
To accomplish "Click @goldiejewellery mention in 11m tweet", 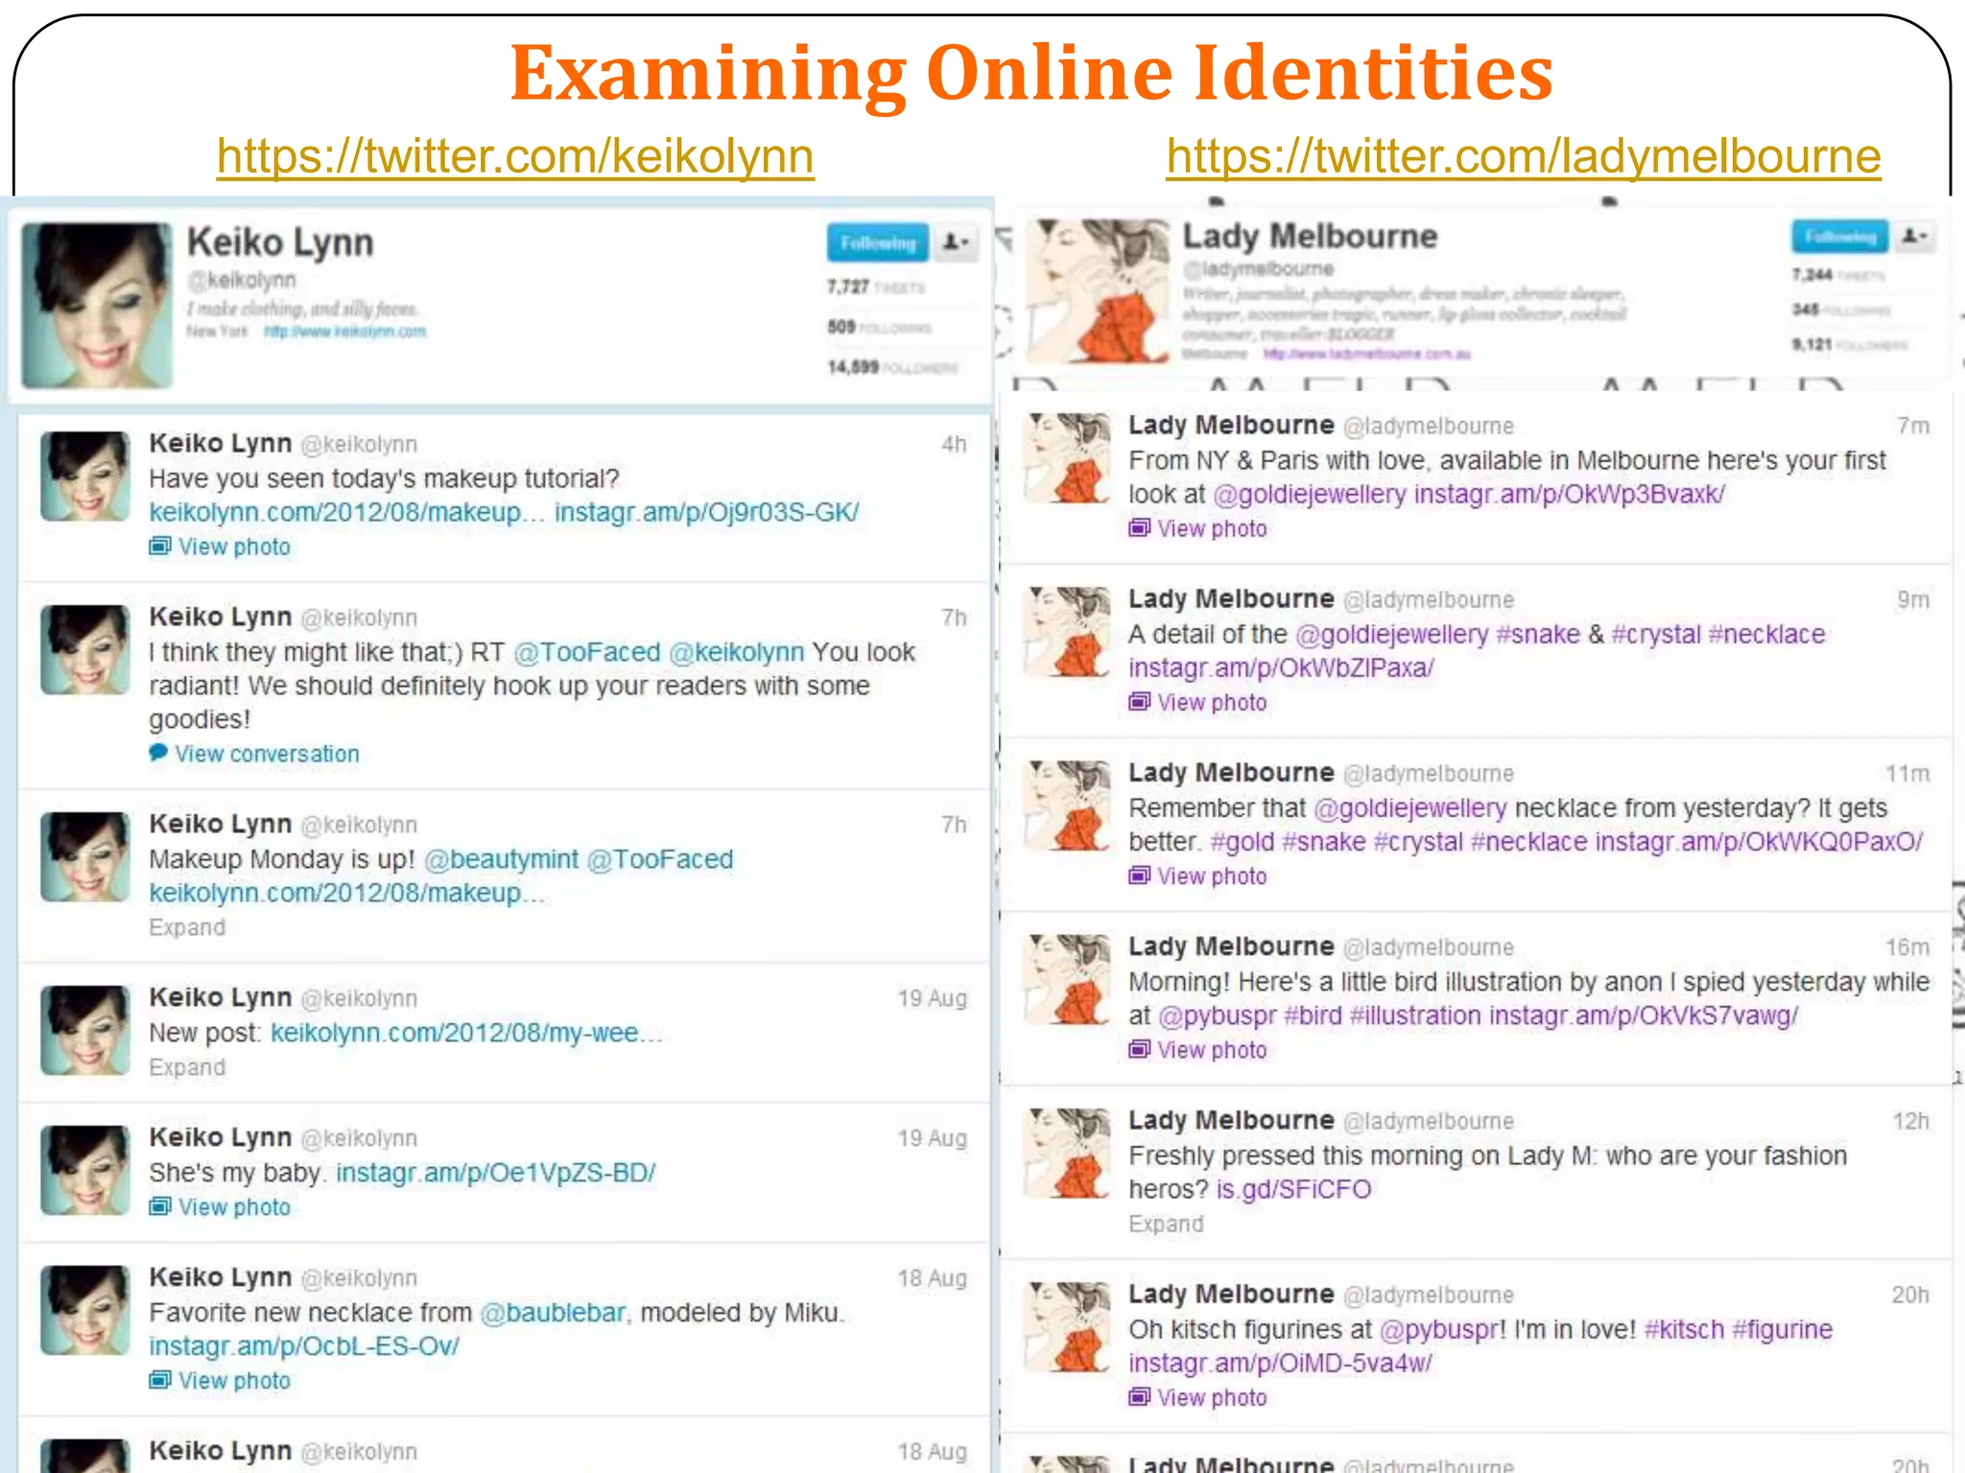I will (1410, 808).
